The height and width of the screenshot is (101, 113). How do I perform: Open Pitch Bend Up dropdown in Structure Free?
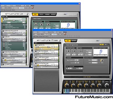[x=90, y=52]
